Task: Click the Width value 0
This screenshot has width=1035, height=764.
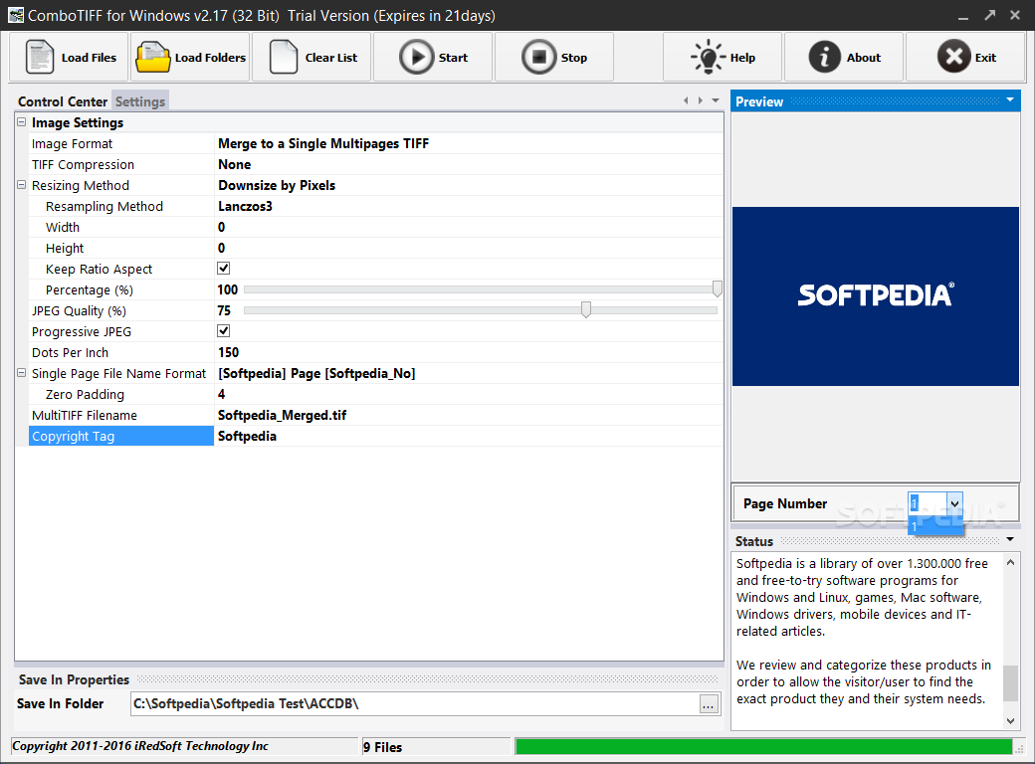Action: pos(221,227)
